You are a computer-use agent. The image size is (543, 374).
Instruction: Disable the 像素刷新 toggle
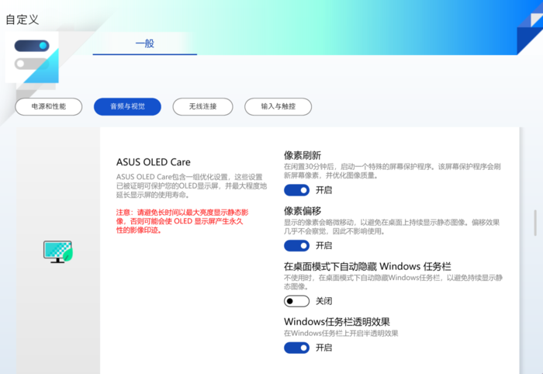click(297, 190)
